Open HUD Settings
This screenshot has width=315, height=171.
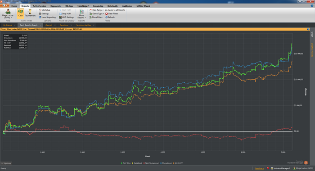[67, 17]
